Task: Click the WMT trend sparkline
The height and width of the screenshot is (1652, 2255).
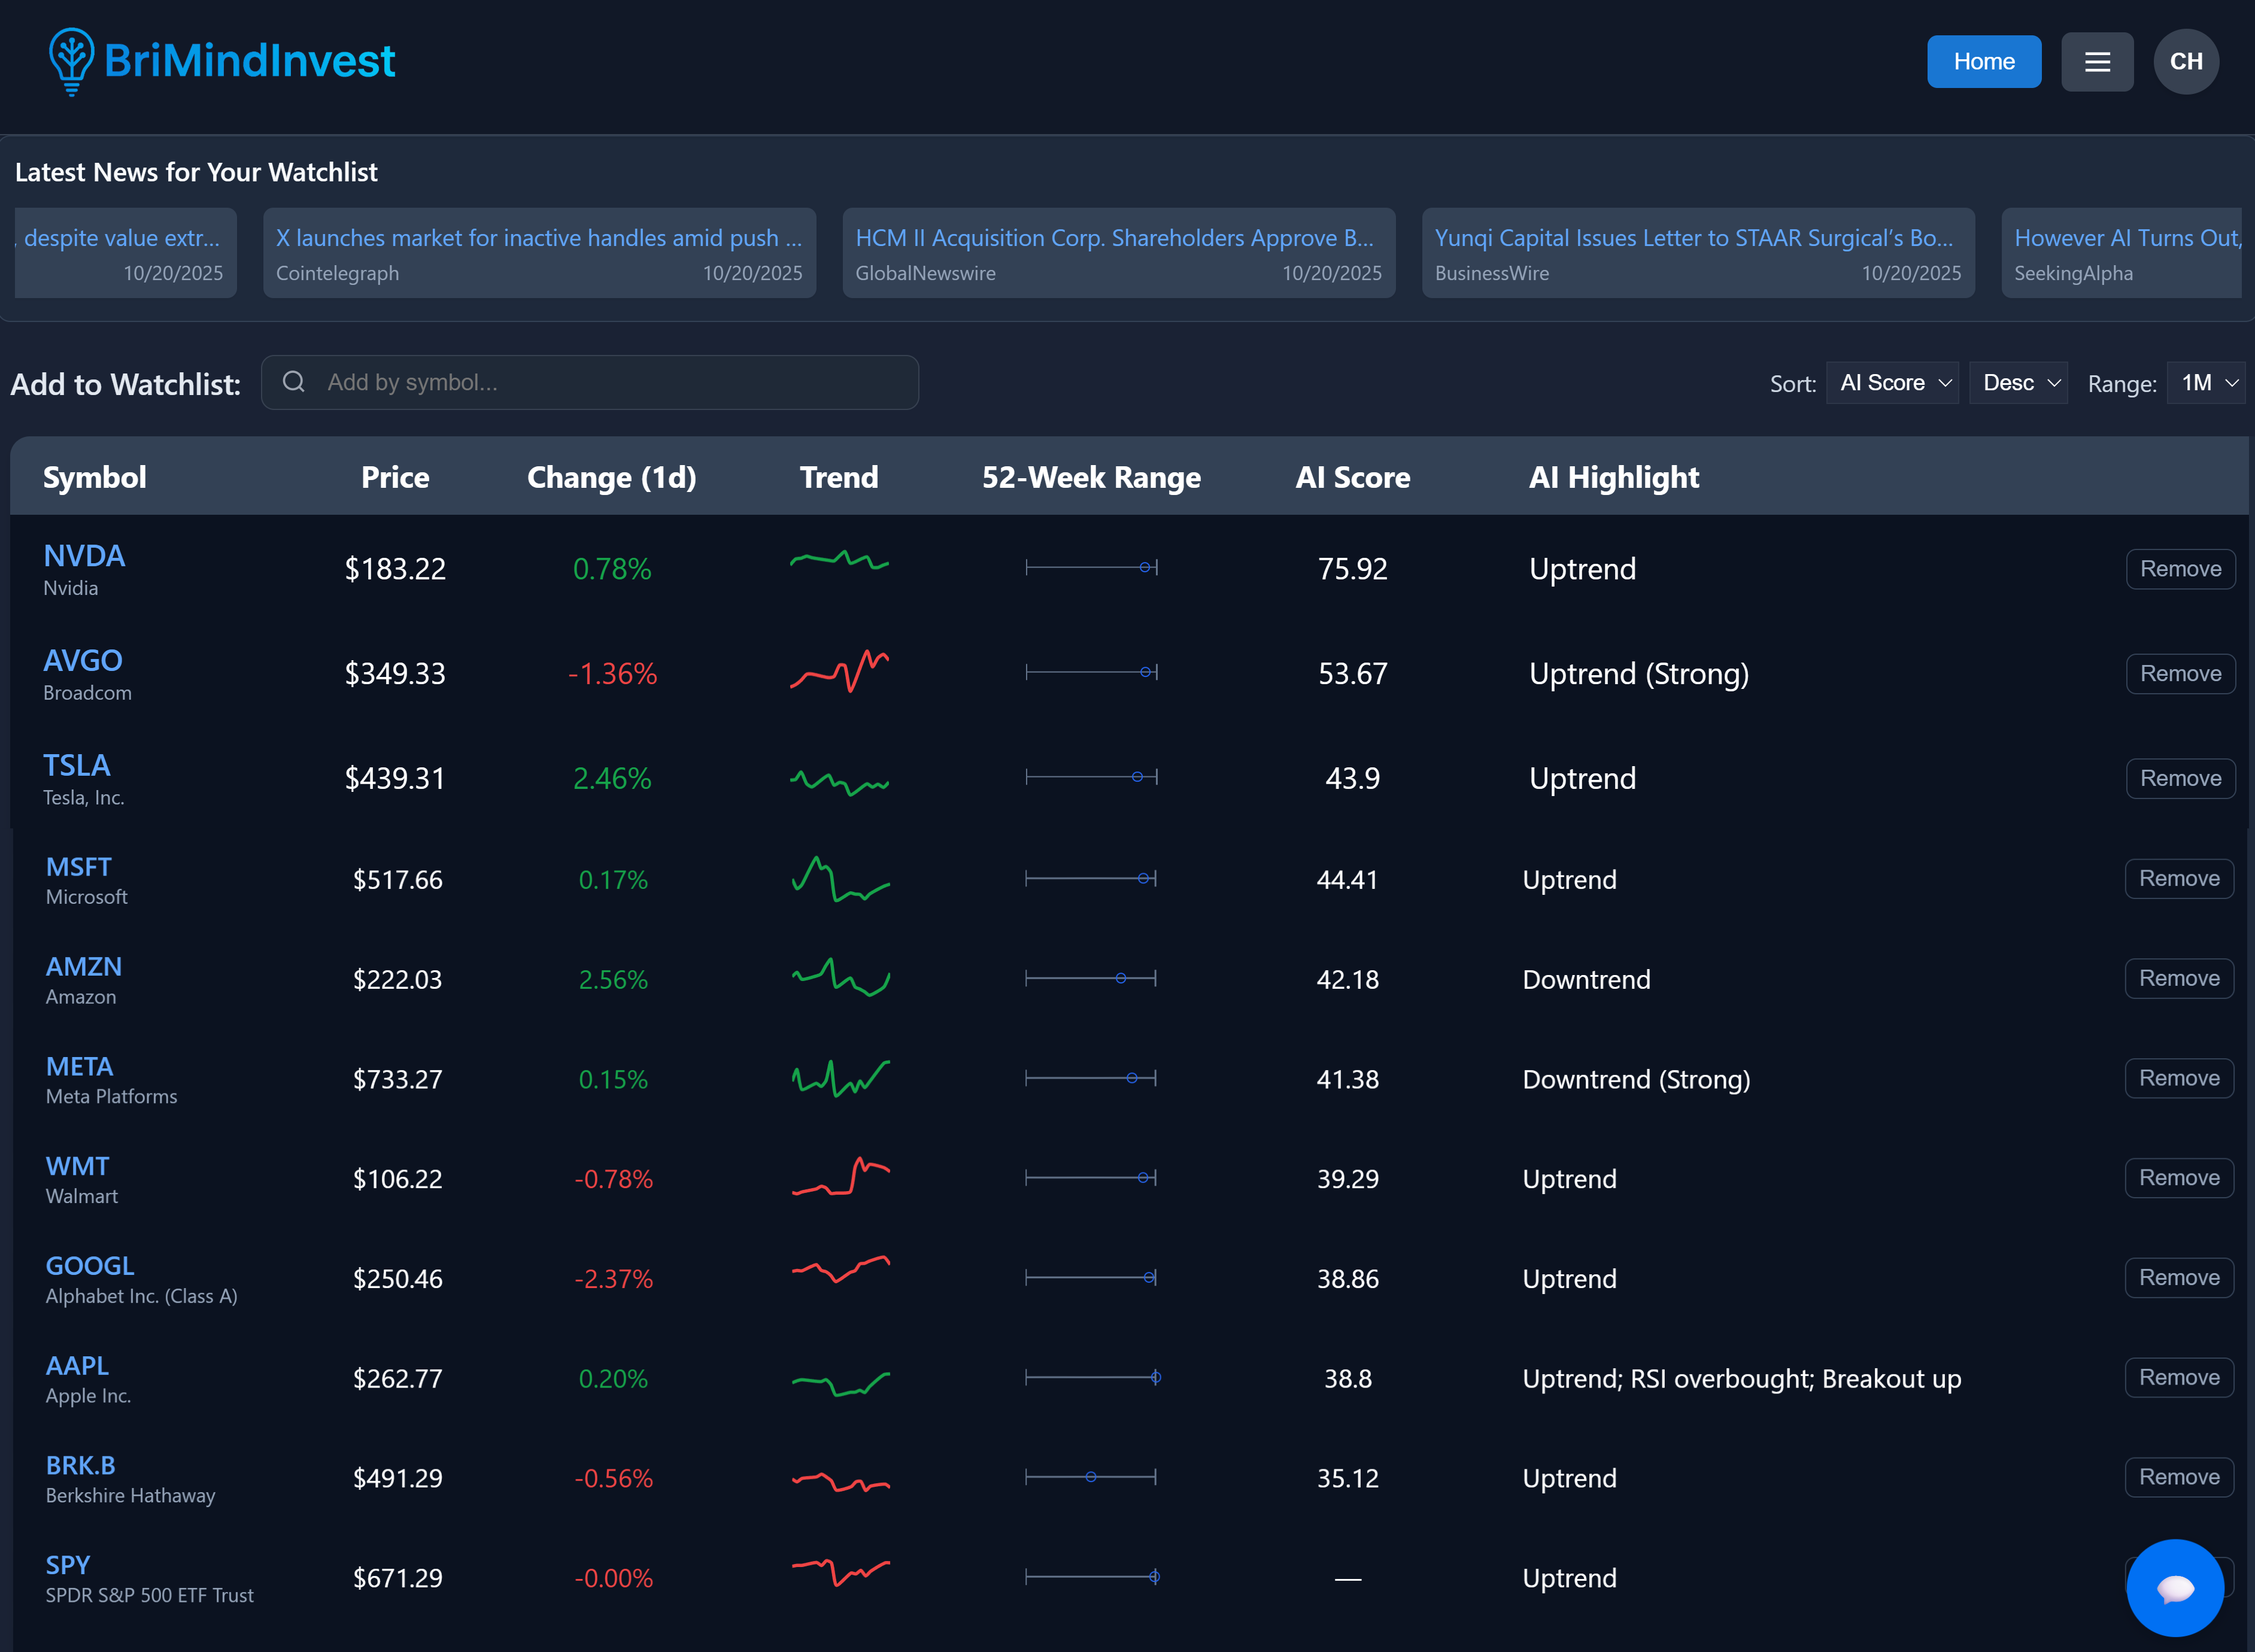Action: (x=840, y=1176)
